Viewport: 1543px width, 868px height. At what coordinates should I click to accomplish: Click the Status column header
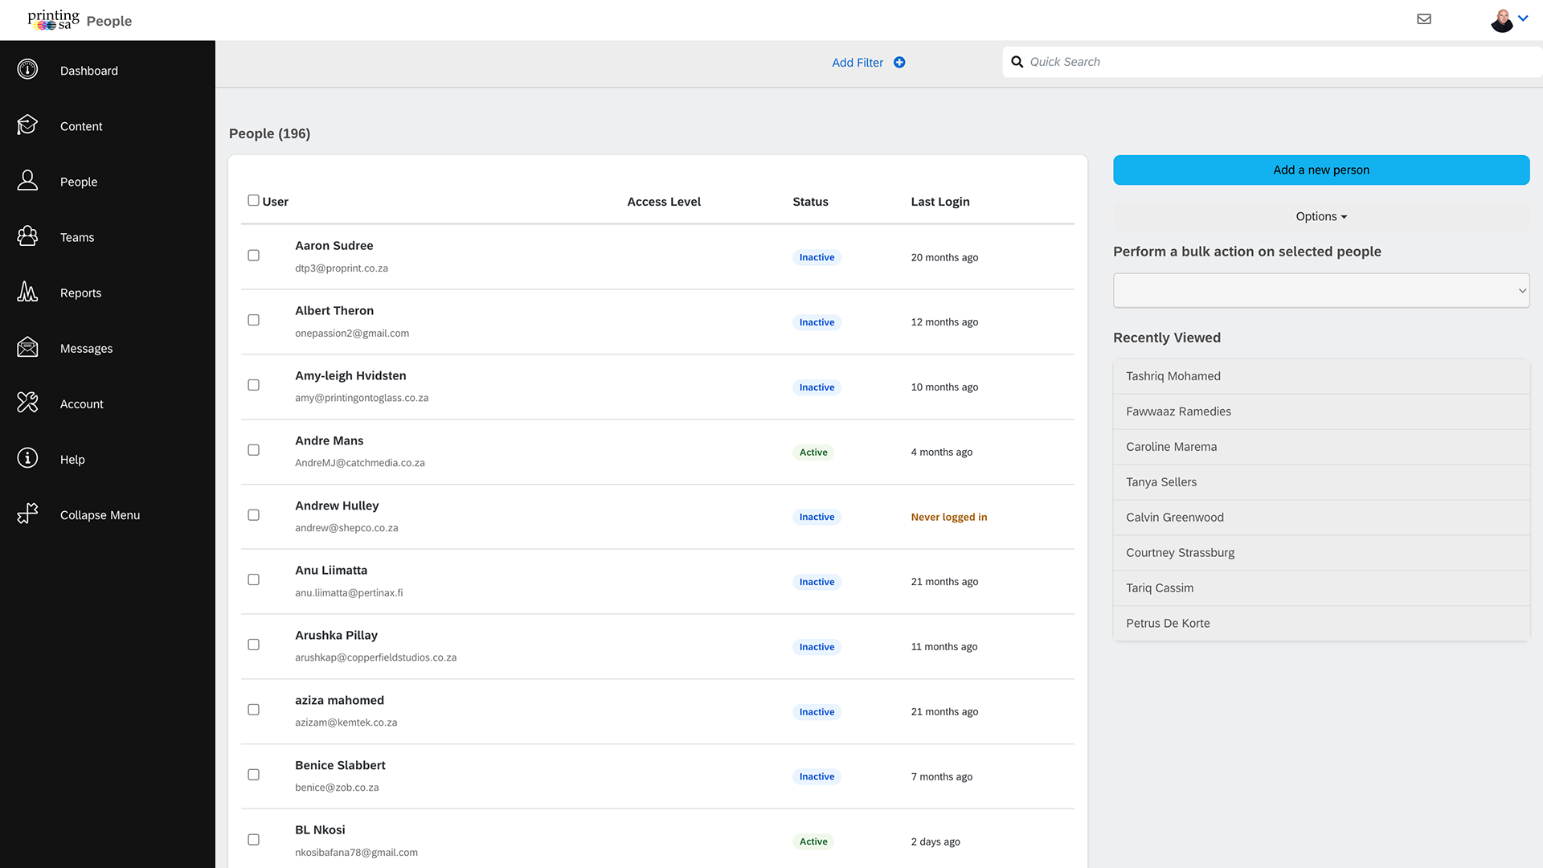tap(810, 202)
